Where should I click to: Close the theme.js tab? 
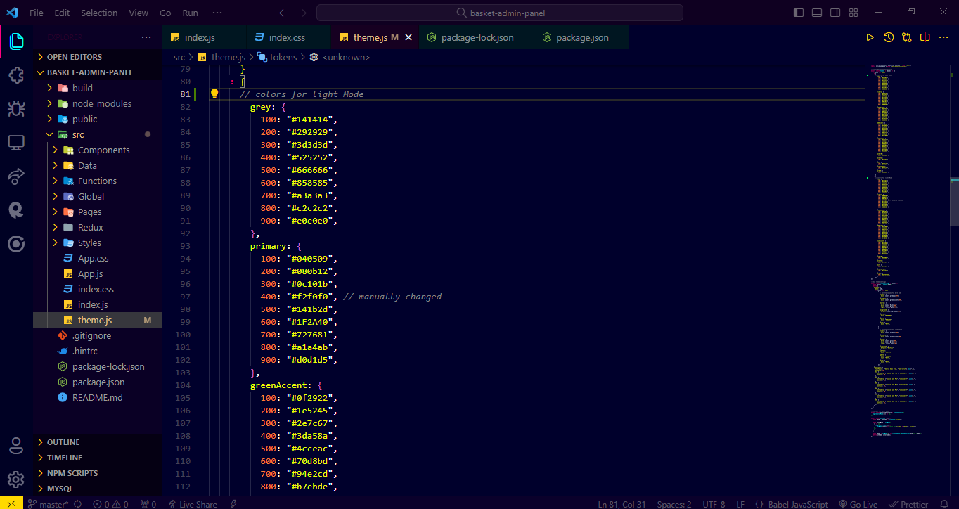[408, 37]
